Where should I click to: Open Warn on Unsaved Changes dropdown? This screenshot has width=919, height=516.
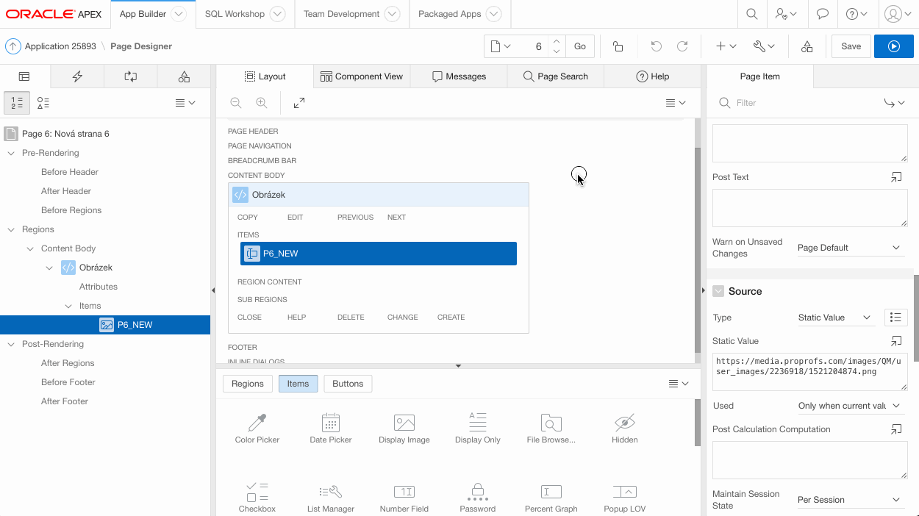[x=848, y=248]
